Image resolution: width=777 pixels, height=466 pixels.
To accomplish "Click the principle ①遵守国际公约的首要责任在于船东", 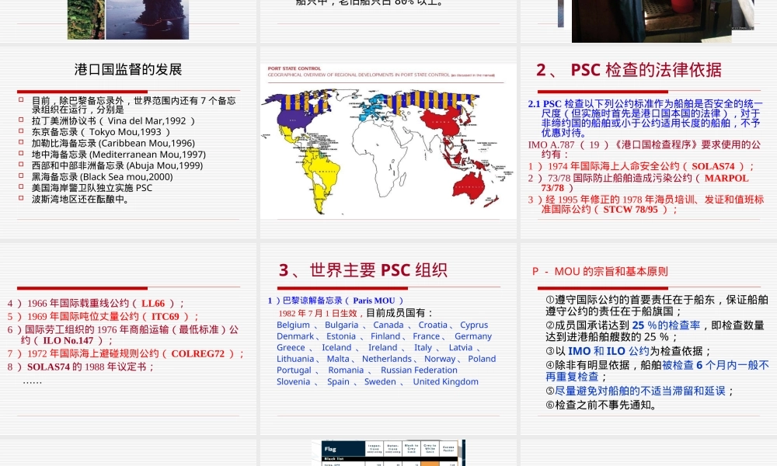I will click(x=657, y=305).
